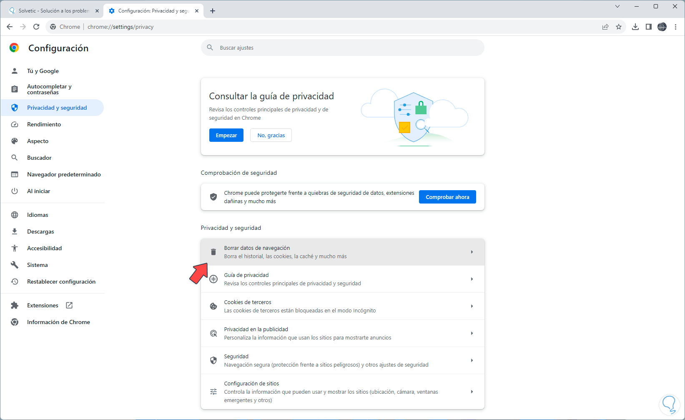Click the Restablecer configuración history icon

pyautogui.click(x=15, y=282)
